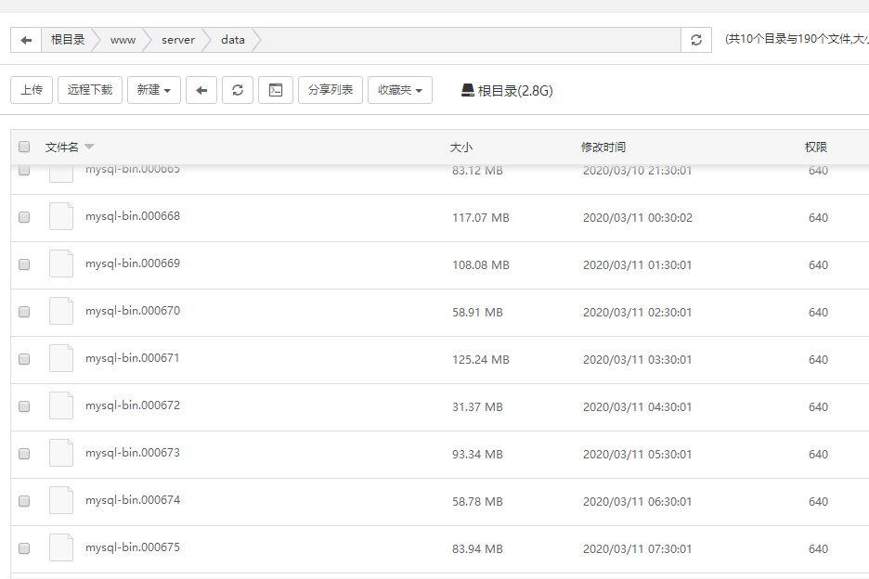Screen dimensions: 869x579
Task: Open the terminal icon in the toolbar
Action: pos(275,90)
